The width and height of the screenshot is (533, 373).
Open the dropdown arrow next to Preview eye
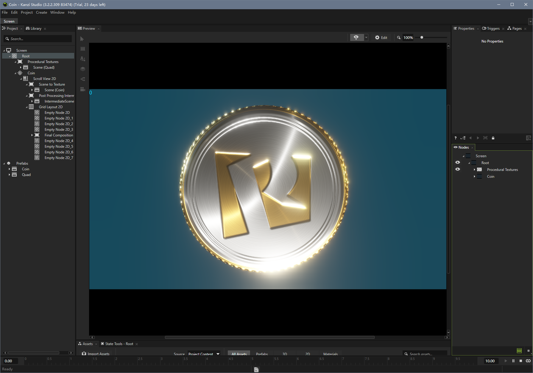[366, 37]
